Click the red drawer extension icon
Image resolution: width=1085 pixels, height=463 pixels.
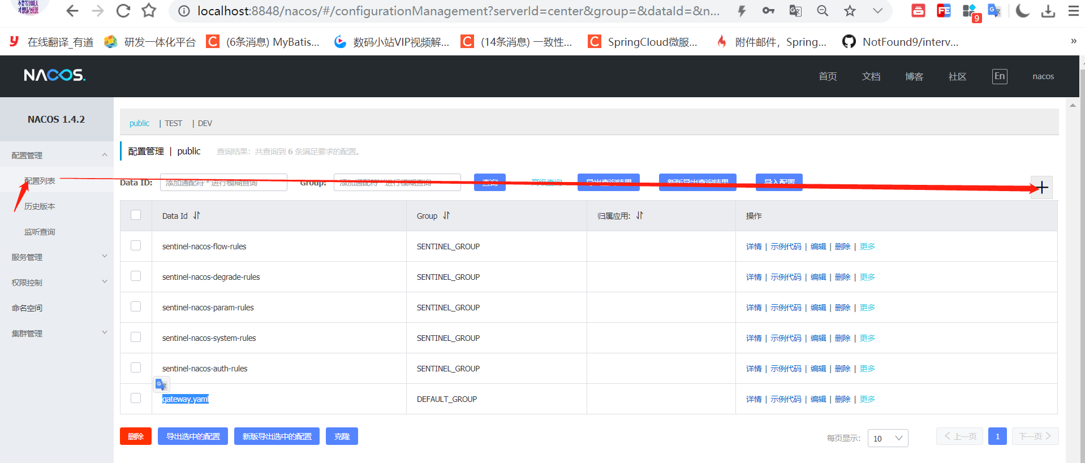coord(918,11)
